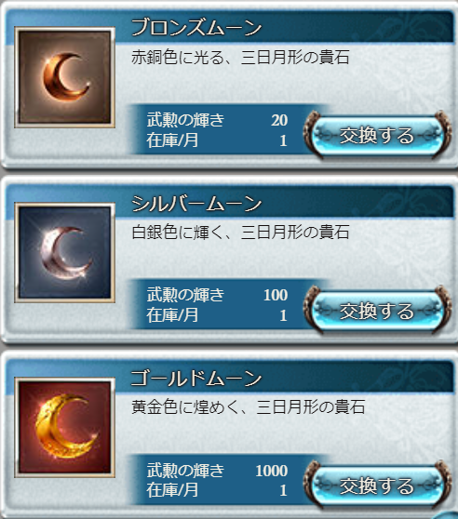
Task: Click the ゴールドムーン title header
Action: pos(196,378)
